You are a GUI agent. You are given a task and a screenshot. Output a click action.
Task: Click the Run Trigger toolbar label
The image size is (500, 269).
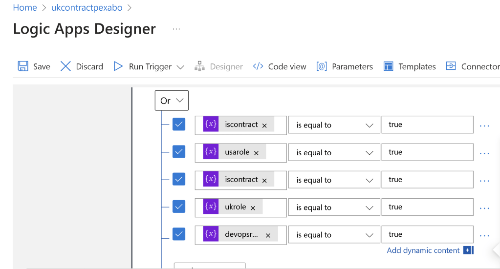pos(150,66)
